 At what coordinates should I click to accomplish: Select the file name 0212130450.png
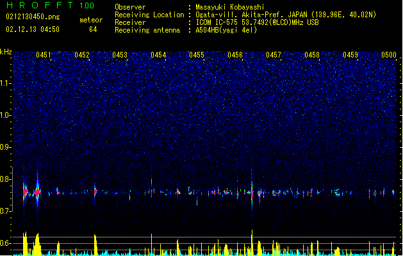[33, 17]
